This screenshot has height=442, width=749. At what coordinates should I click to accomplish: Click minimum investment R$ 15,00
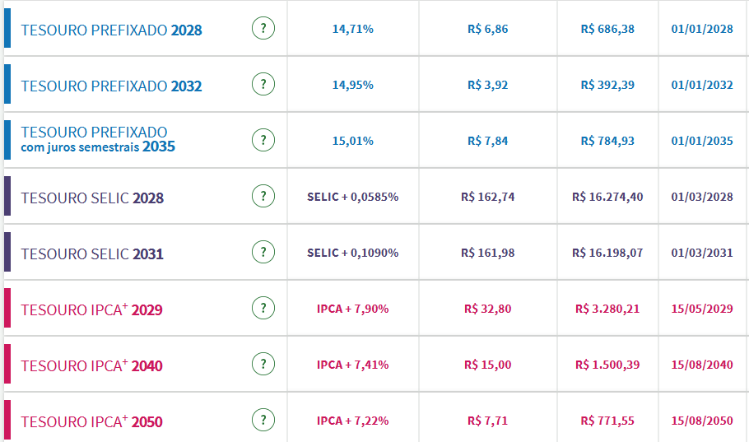pos(488,365)
